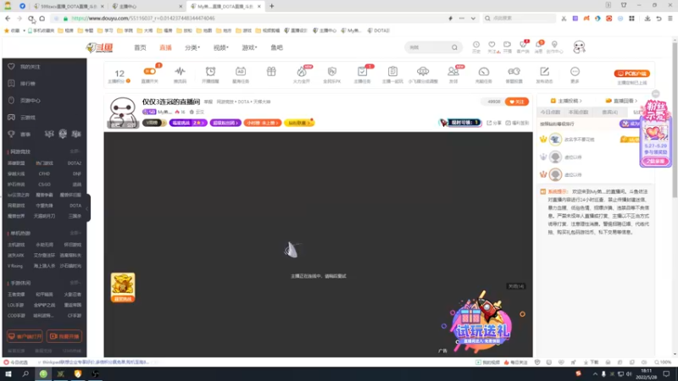Select the 直播 nav item

coord(165,47)
